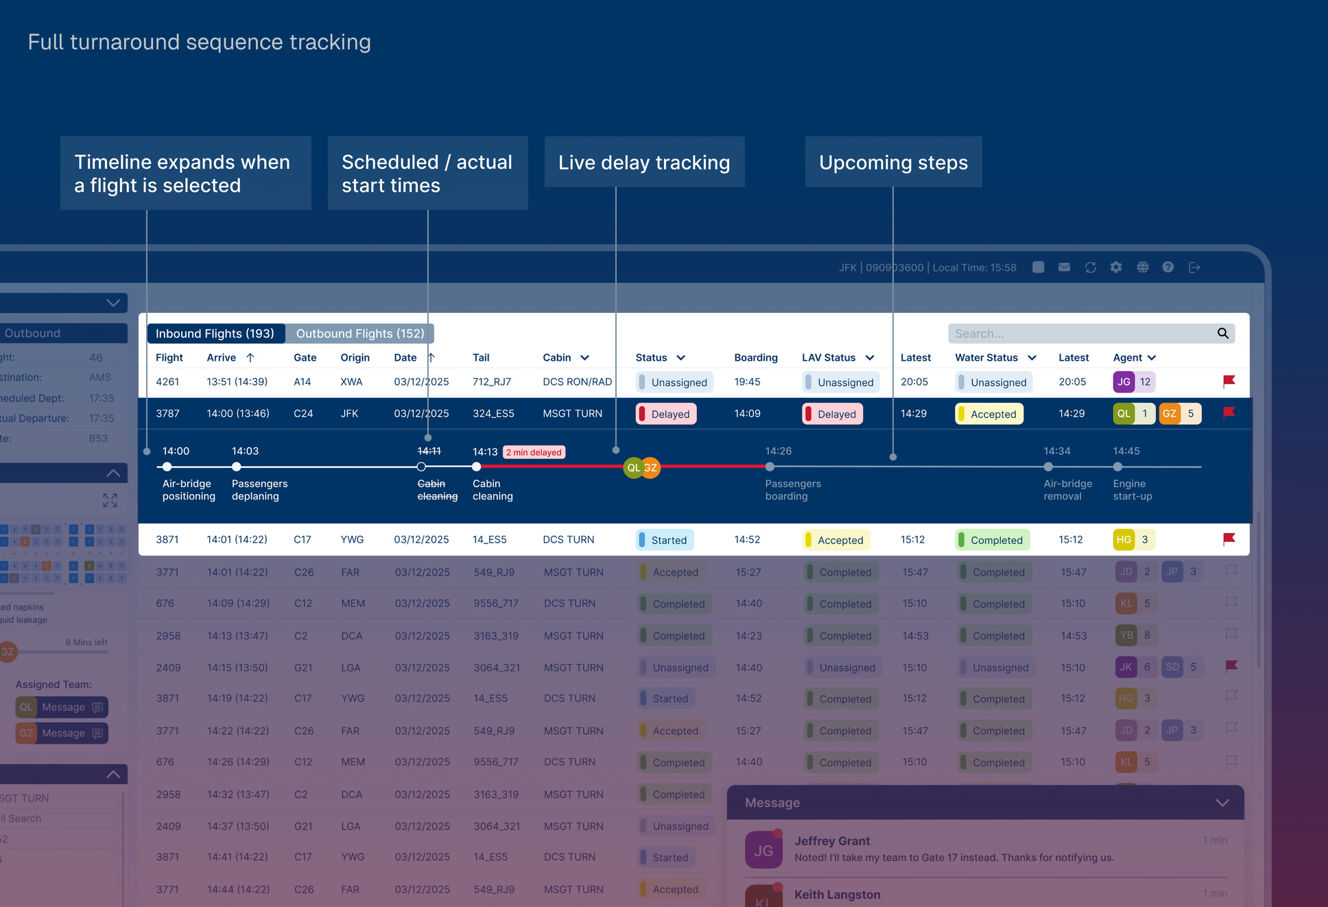Toggle the flag for flight 2958 arriving 14:13

1231,635
